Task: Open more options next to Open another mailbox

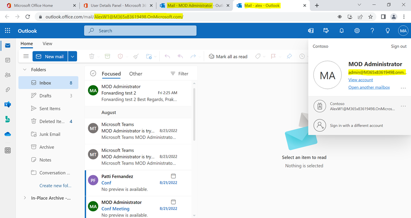Action: pos(403,88)
